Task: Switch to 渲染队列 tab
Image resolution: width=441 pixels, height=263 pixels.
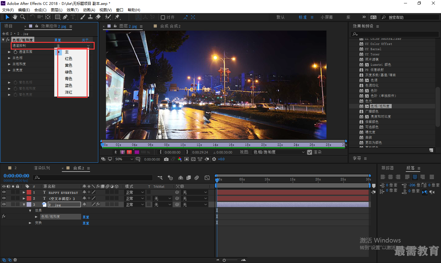Action: click(42, 168)
